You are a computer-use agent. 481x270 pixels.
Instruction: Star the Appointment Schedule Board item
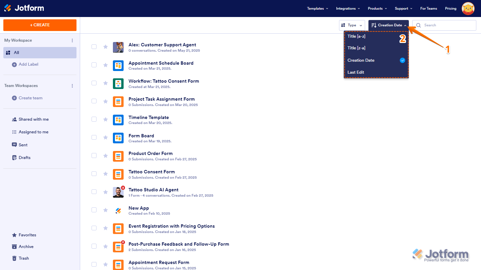click(x=106, y=65)
